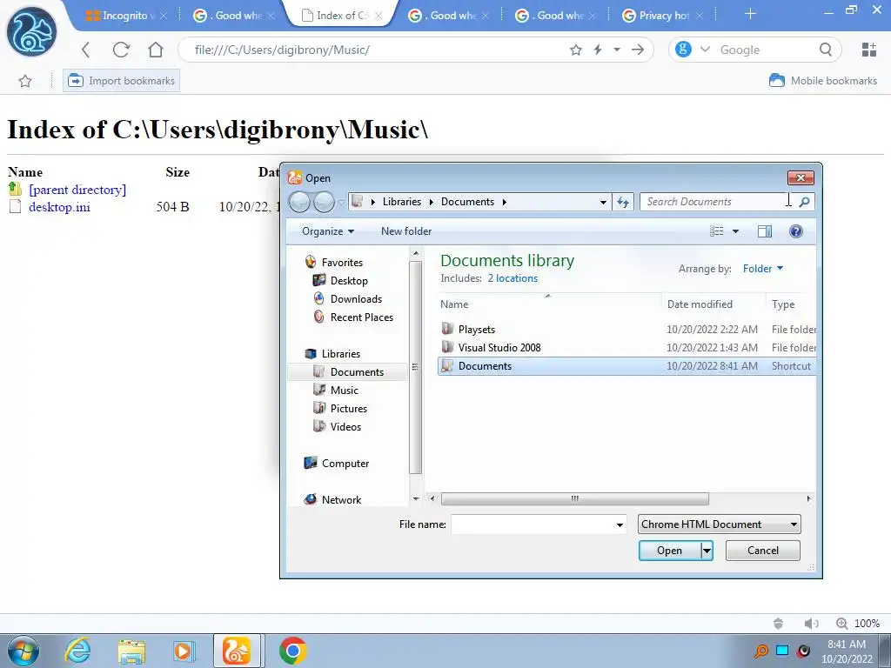Expand the view options dropdown arrow
This screenshot has height=668, width=891.
point(735,231)
